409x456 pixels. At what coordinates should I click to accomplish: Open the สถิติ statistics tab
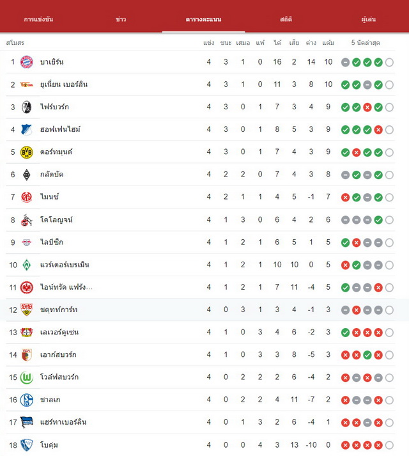pyautogui.click(x=286, y=19)
